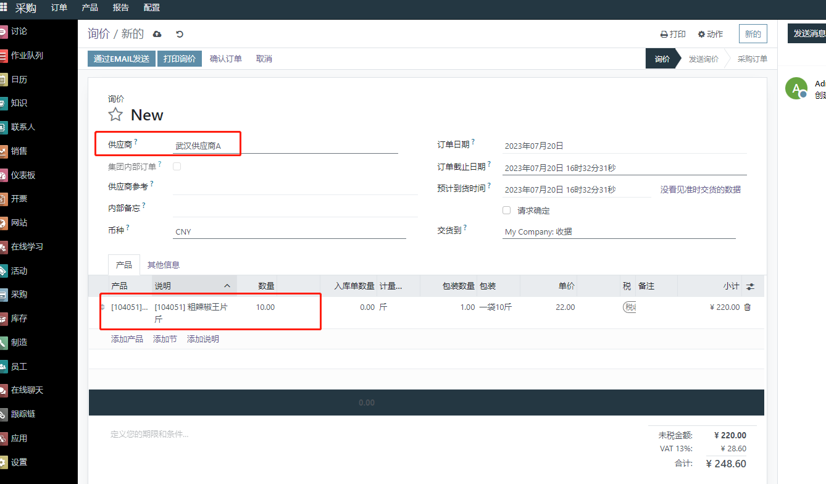Click the 供应商参考 input field
The width and height of the screenshot is (826, 484).
[x=295, y=187]
